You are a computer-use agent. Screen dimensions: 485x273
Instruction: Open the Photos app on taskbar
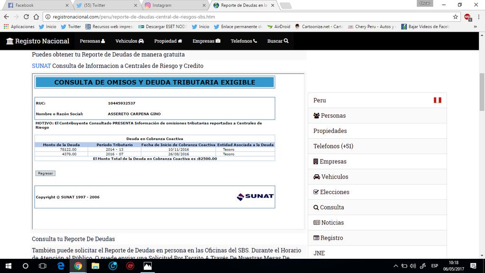coord(147,266)
